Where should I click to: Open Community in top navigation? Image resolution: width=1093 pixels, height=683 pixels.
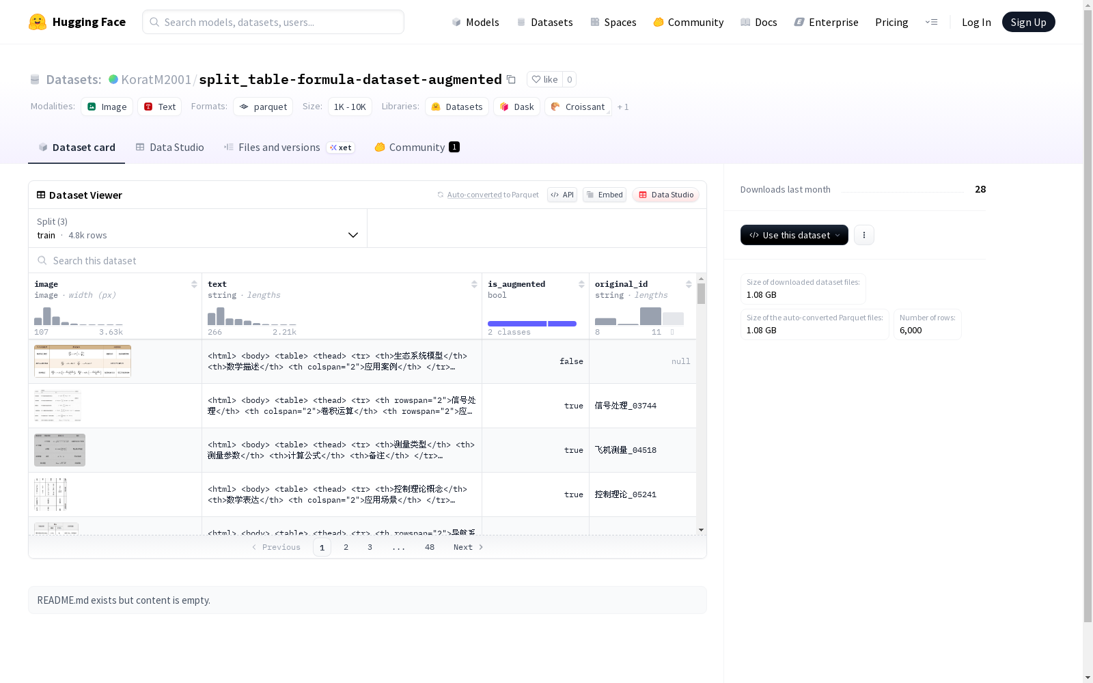tap(689, 22)
